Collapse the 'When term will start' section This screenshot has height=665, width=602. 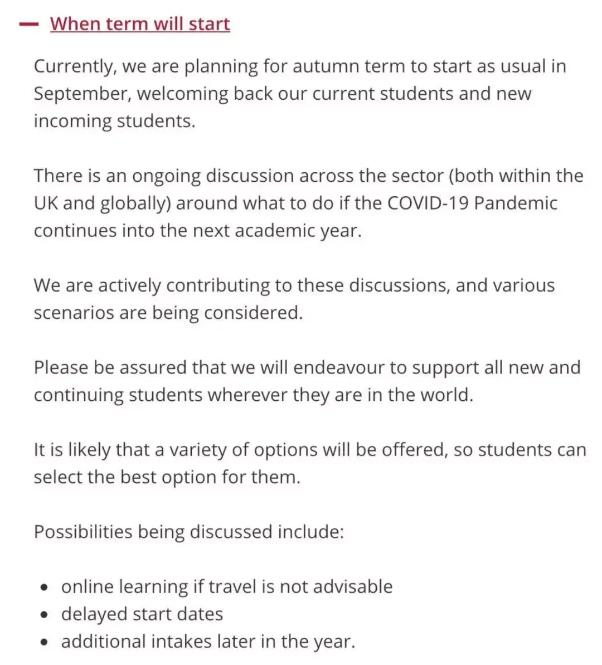pos(28,25)
